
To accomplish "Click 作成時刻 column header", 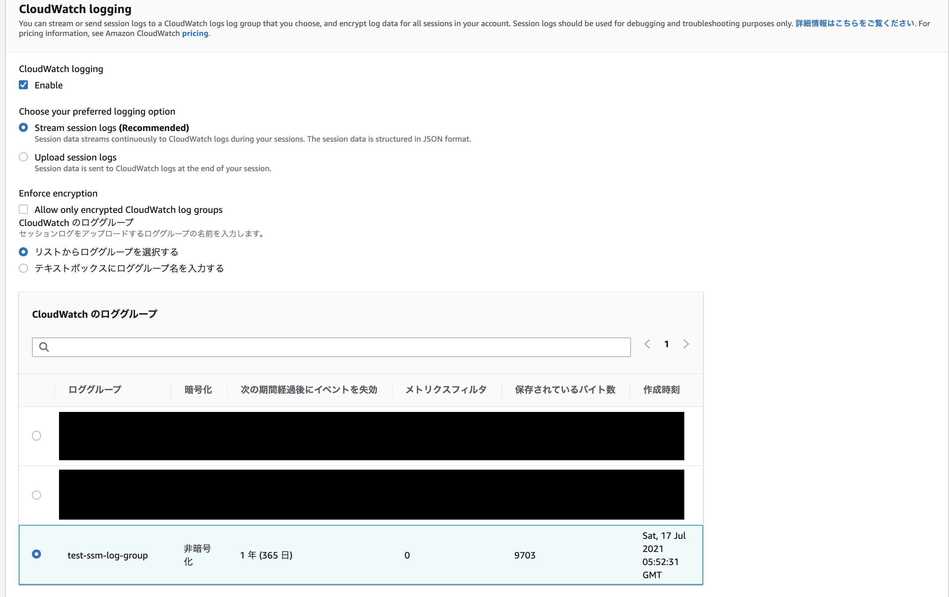I will (x=661, y=390).
